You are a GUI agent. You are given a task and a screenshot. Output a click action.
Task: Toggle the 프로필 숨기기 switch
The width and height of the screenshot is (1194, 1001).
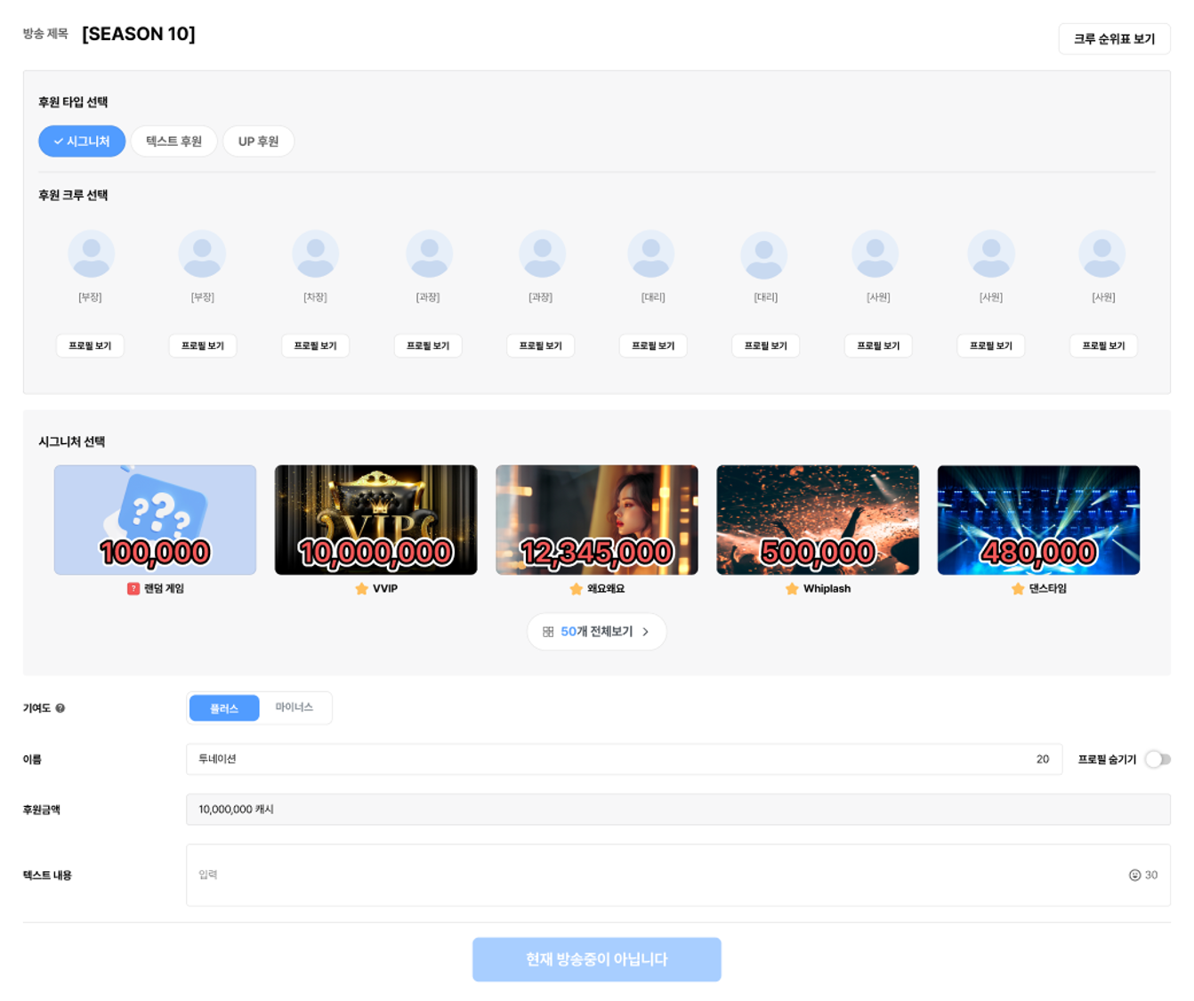pos(1157,759)
